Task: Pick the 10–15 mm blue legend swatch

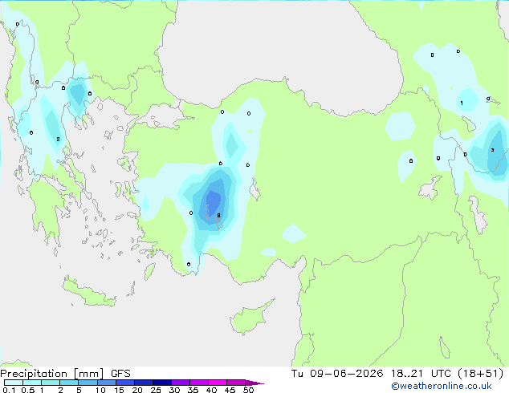Action: (107, 383)
